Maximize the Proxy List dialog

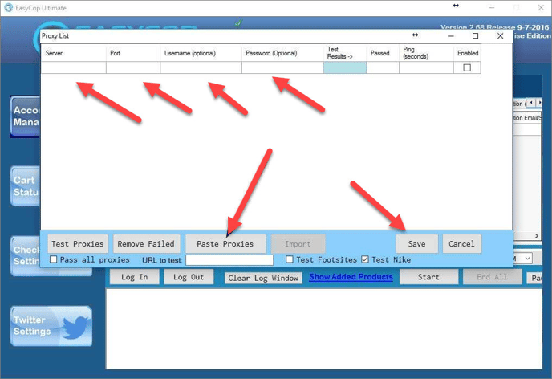pyautogui.click(x=475, y=35)
